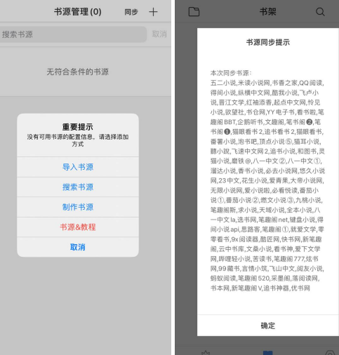Click the 本次同步书源 label
This screenshot has height=355, width=339.
(231, 73)
